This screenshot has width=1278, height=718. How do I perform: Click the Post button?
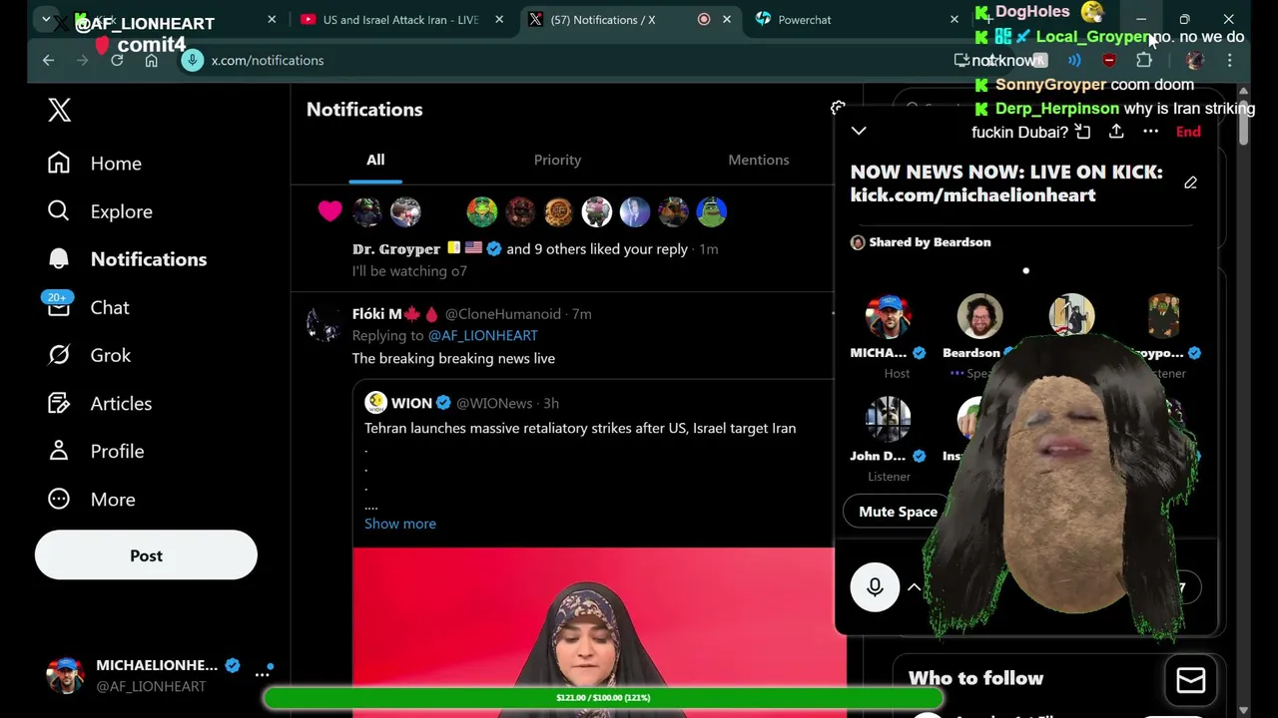[146, 555]
